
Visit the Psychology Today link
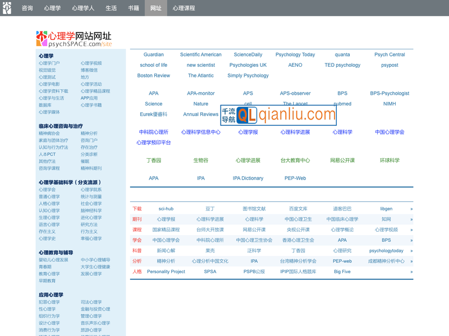pos(295,55)
